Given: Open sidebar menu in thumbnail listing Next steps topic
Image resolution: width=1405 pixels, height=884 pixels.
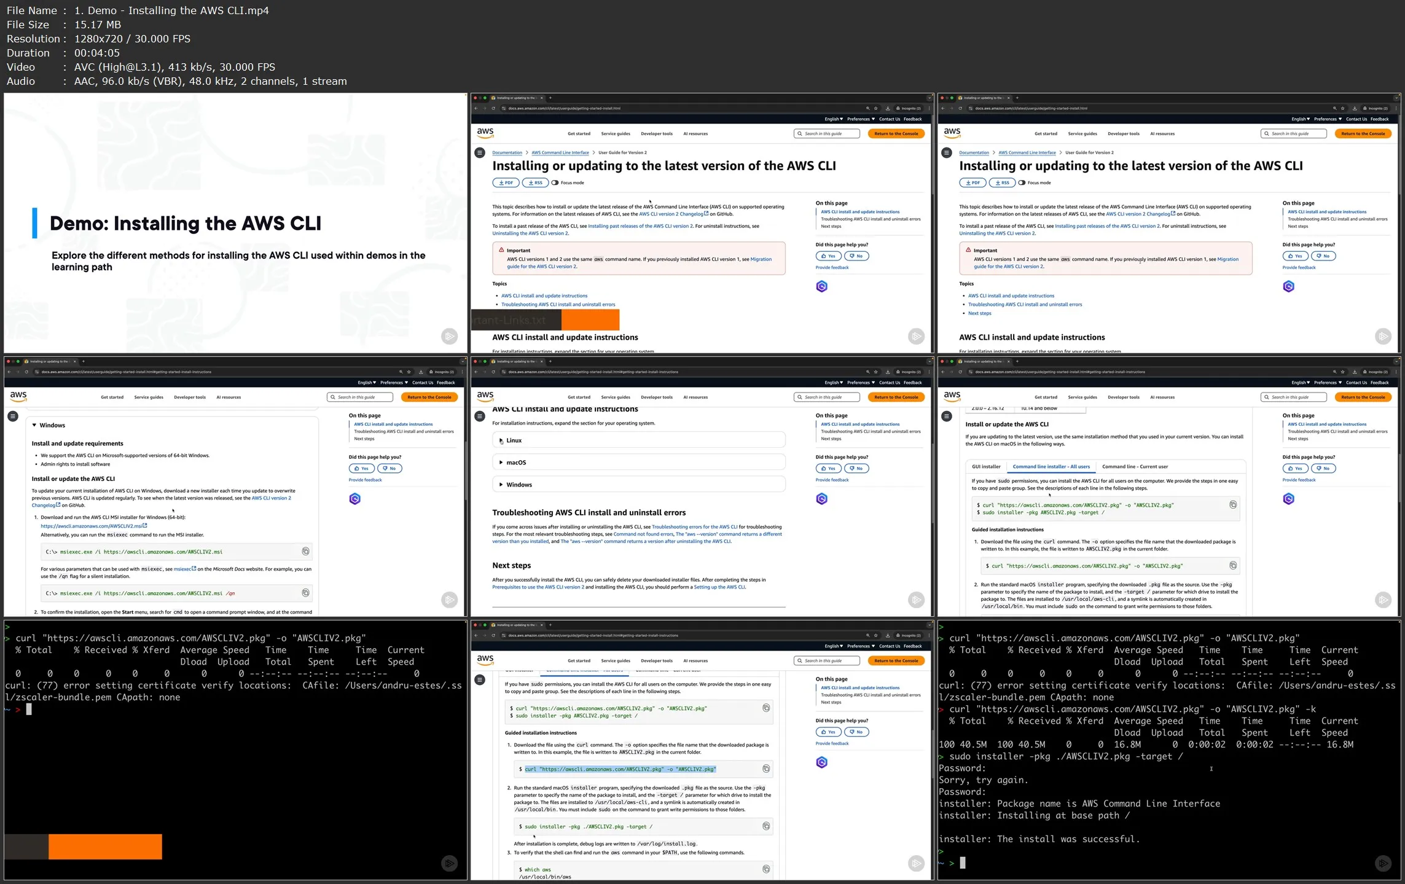Looking at the screenshot, I should coord(947,152).
